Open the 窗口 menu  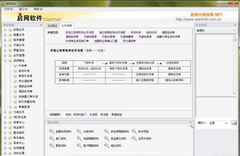23,9
